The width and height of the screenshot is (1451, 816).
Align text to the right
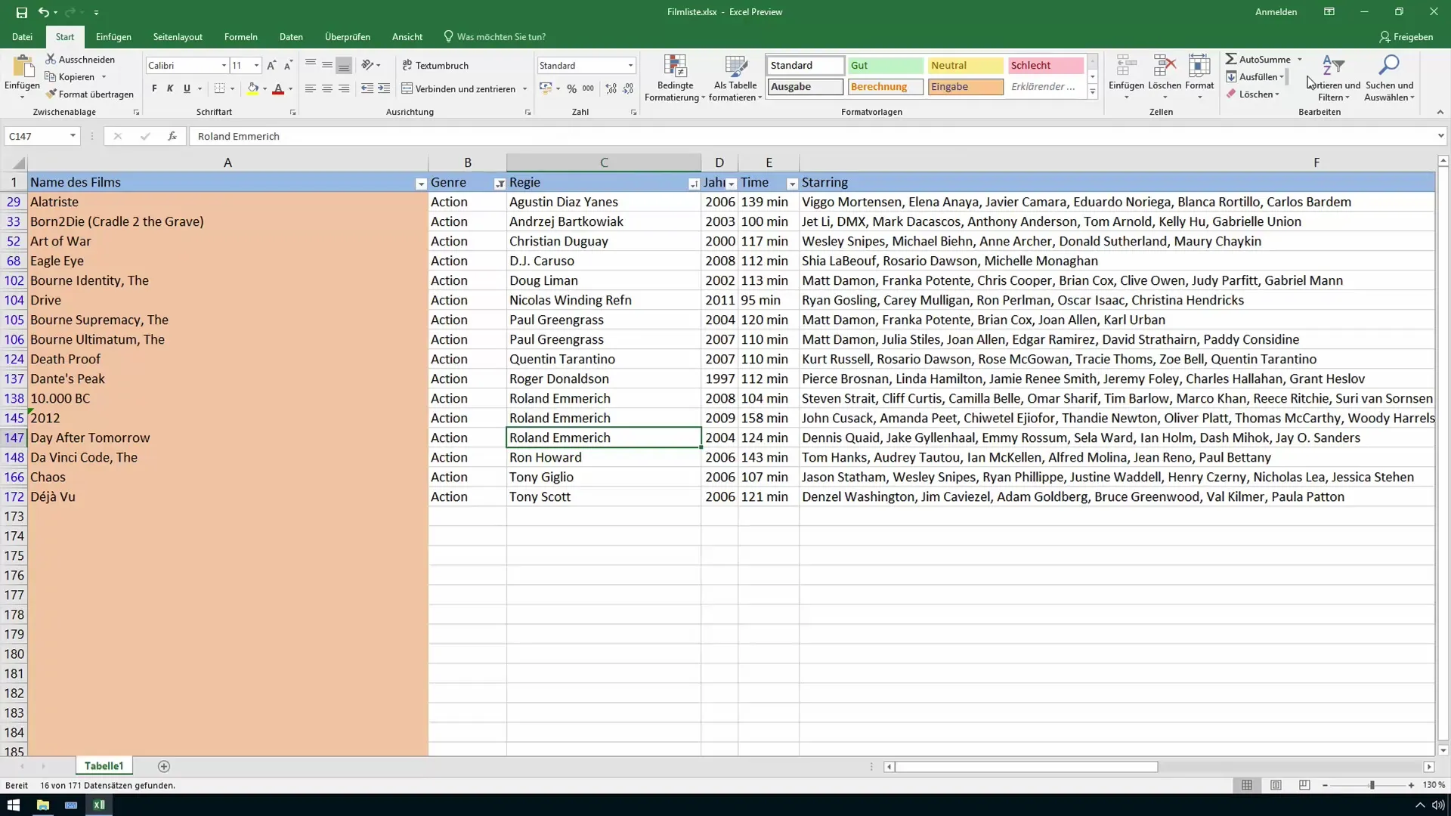pyautogui.click(x=344, y=88)
